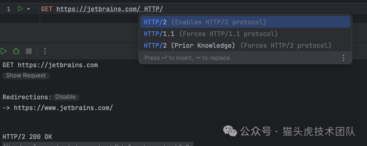Screen dimensions: 367x146
Task: Click the GET https://jetbrains.com output line
Action: [50, 65]
